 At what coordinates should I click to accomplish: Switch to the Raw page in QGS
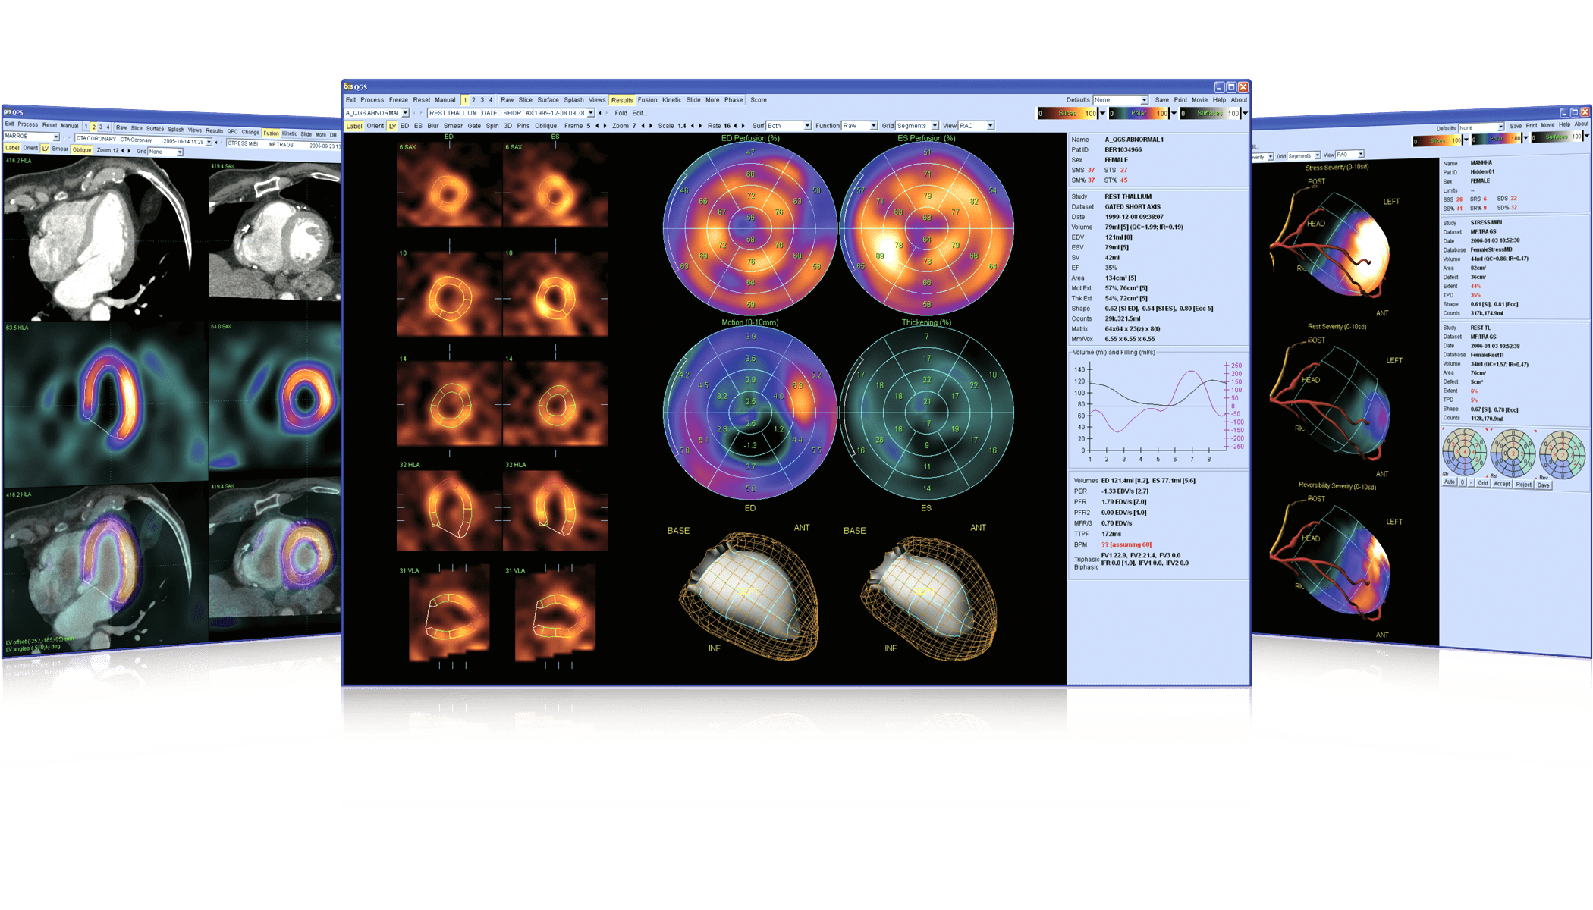pos(507,100)
